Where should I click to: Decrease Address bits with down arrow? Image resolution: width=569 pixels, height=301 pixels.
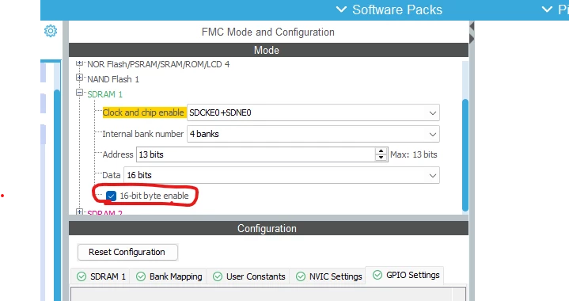[381, 158]
